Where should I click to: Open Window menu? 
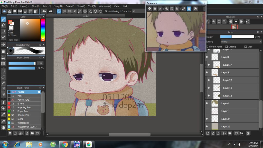105,6
